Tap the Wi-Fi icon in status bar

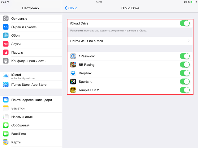[x=8, y=2]
